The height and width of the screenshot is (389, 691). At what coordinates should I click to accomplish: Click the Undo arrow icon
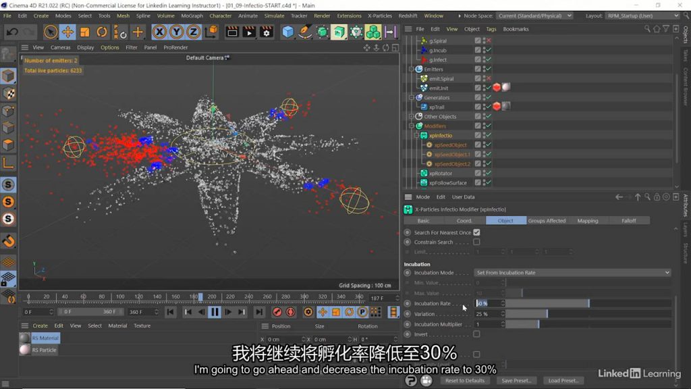point(12,32)
